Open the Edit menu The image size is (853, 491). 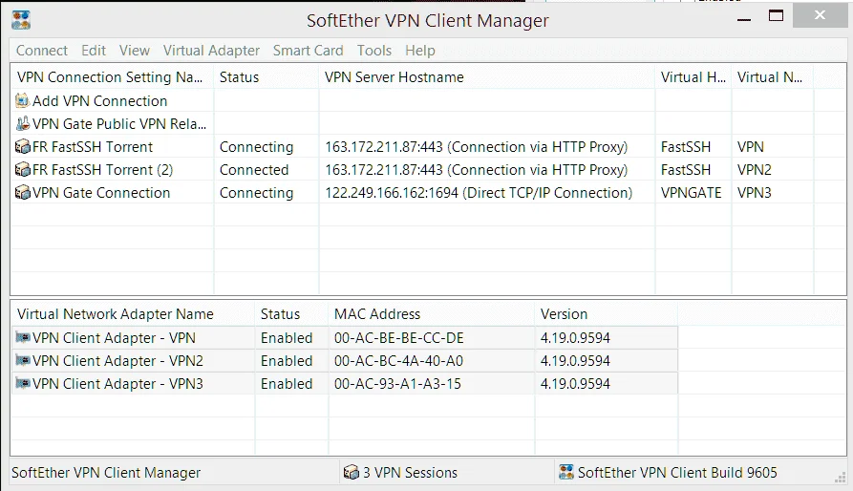pos(94,51)
